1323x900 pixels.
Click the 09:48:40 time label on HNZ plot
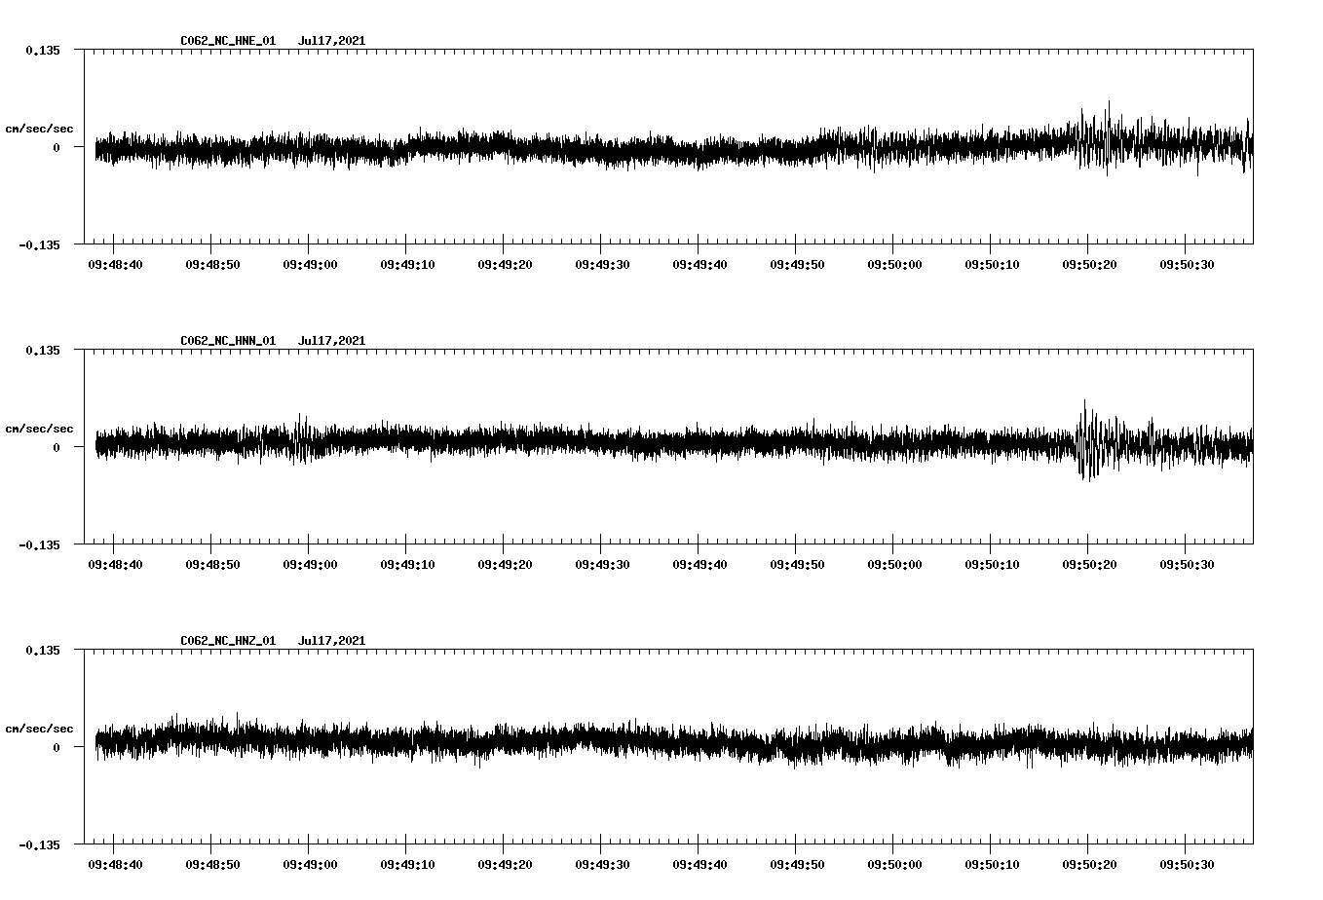point(115,864)
